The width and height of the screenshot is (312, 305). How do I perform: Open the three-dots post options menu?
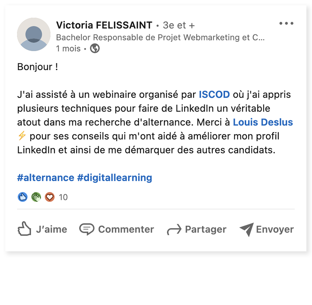[286, 24]
